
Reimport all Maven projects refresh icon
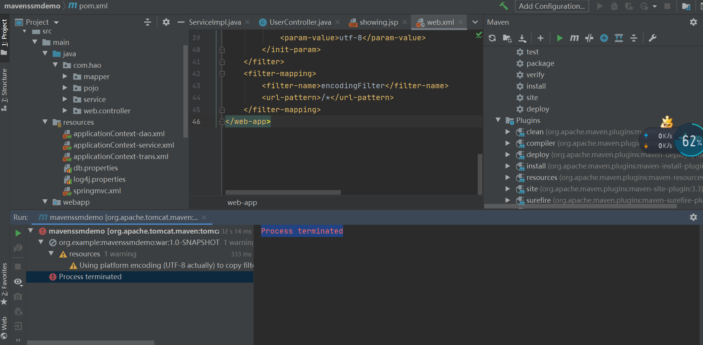coord(492,38)
